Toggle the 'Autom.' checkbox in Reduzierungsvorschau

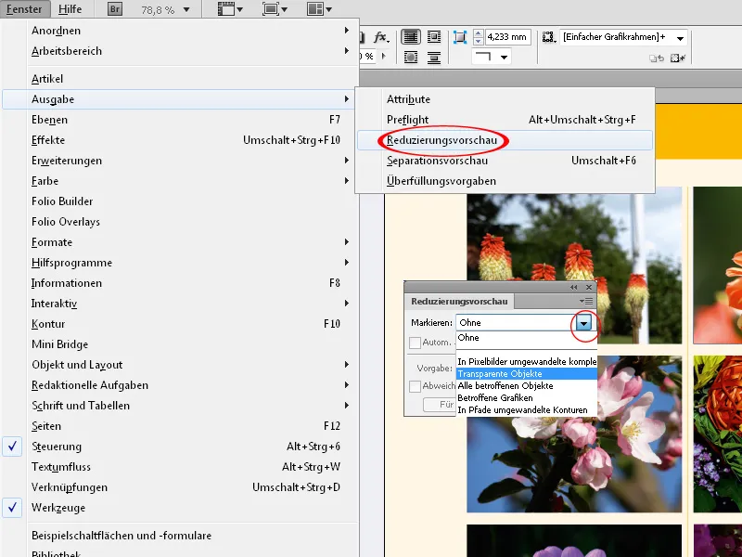tap(415, 343)
